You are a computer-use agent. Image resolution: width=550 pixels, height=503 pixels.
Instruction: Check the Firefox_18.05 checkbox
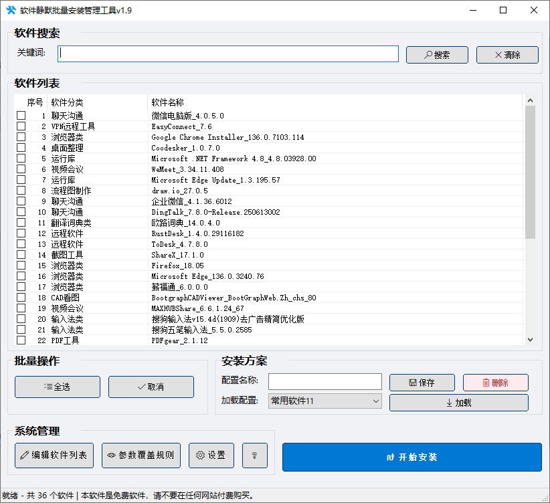click(21, 265)
